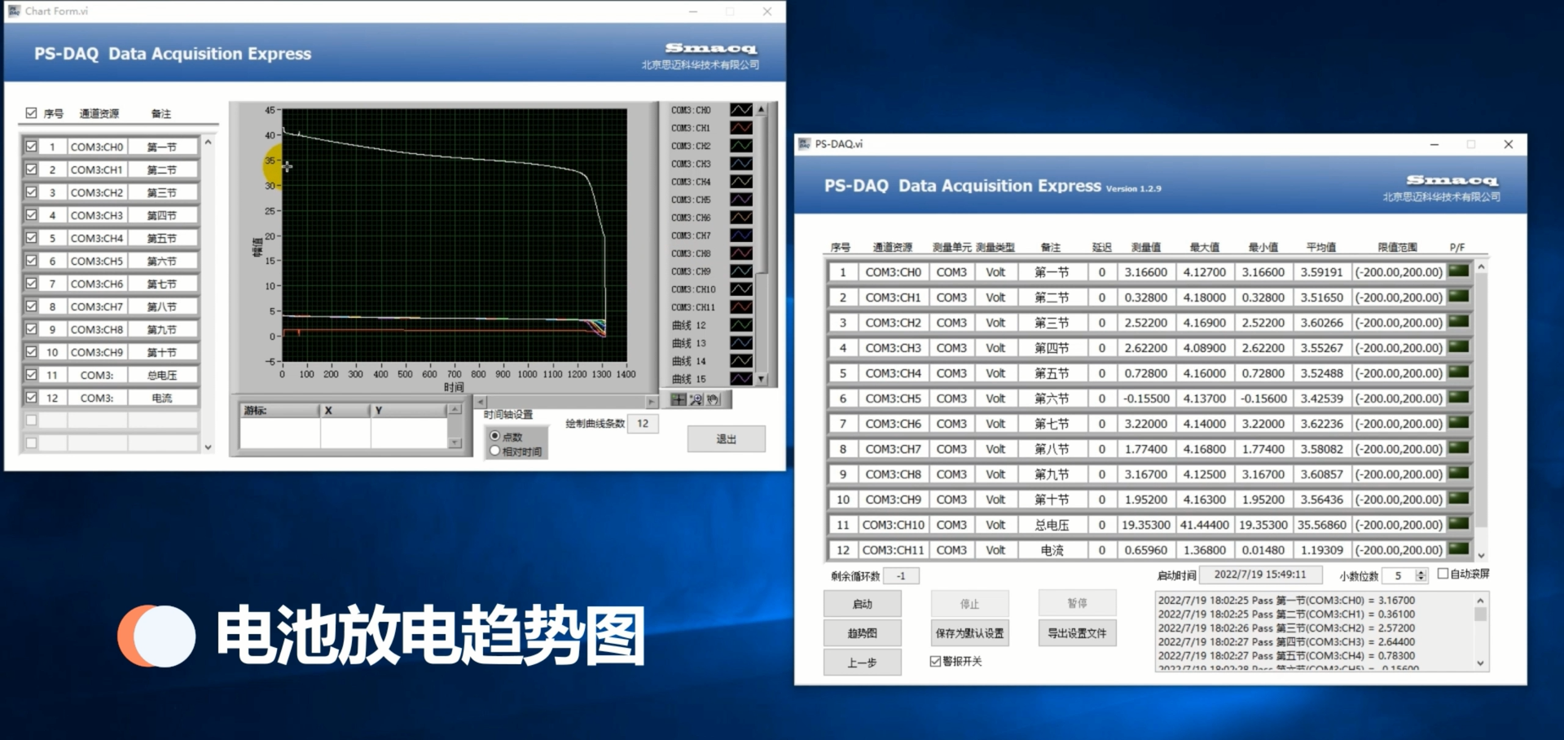Click the COM3:CH0 plot line-style icon in the legend
The height and width of the screenshot is (740, 1564).
tap(741, 110)
